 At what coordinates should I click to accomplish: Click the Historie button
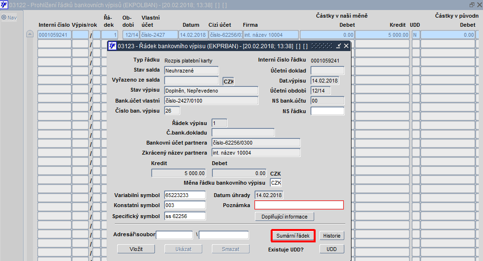(x=332, y=236)
